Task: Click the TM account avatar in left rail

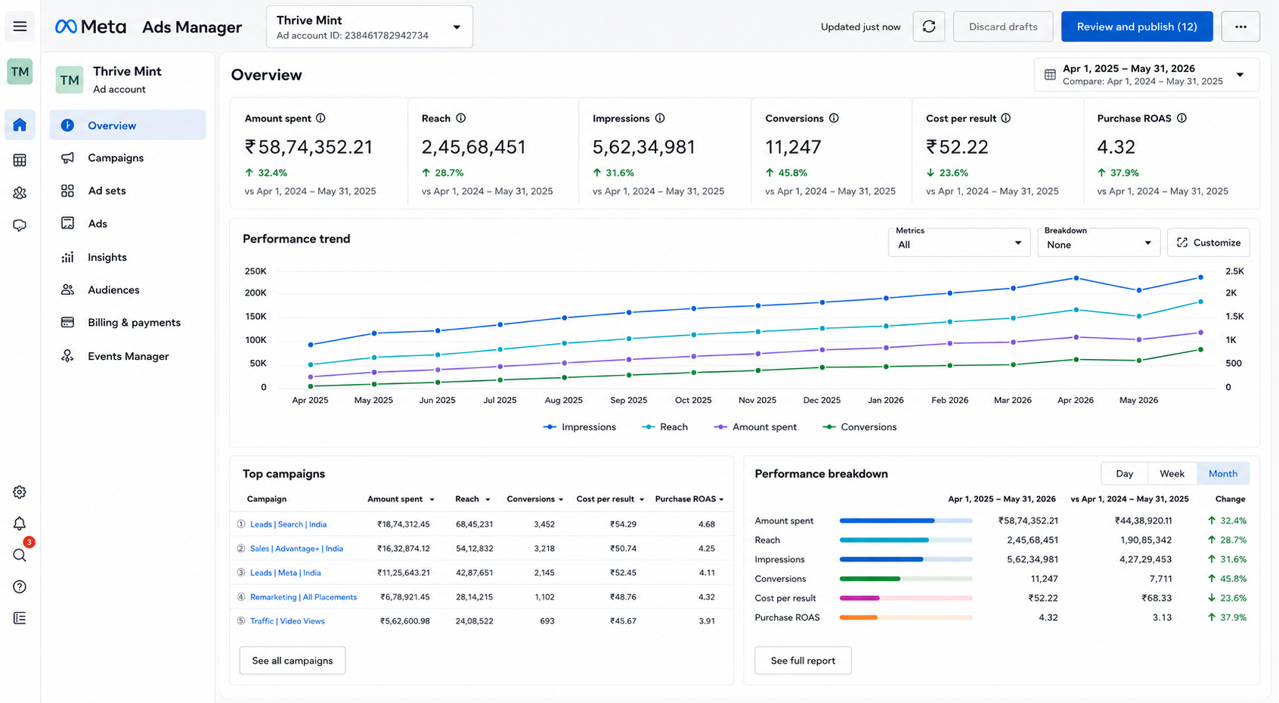Action: click(20, 72)
